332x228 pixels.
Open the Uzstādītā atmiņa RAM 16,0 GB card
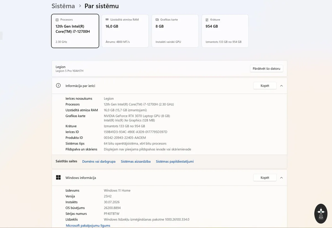125,31
